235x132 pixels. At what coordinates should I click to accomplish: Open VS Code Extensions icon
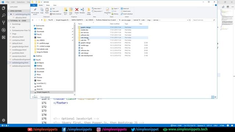(x=3, y=37)
